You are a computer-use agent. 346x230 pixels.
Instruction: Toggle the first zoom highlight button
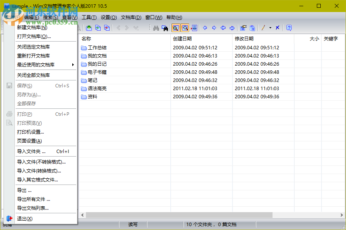pyautogui.click(x=176, y=28)
